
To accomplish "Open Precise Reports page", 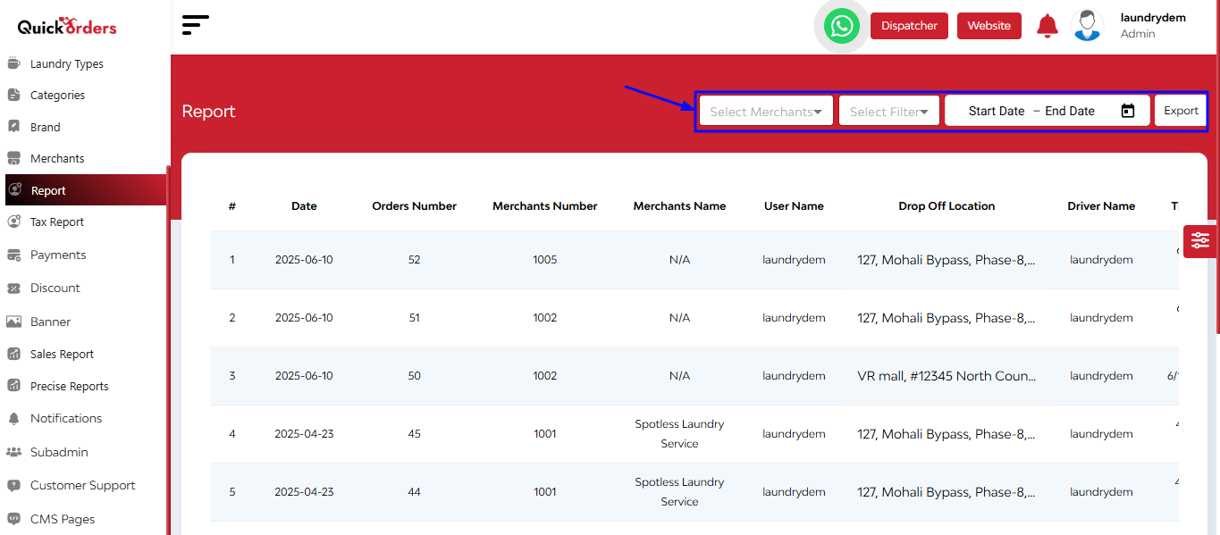I will (70, 386).
